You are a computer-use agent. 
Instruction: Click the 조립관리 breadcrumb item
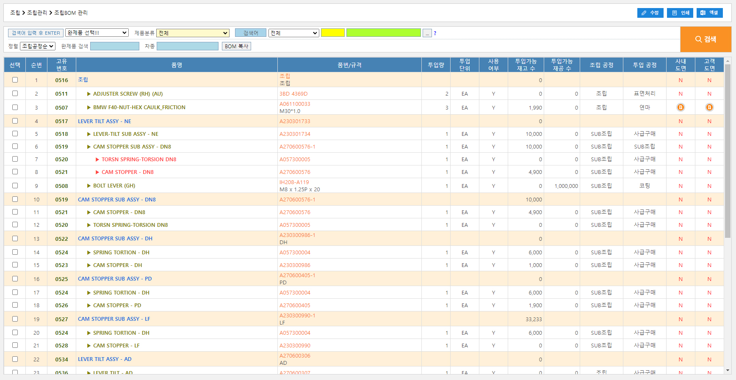tap(37, 13)
